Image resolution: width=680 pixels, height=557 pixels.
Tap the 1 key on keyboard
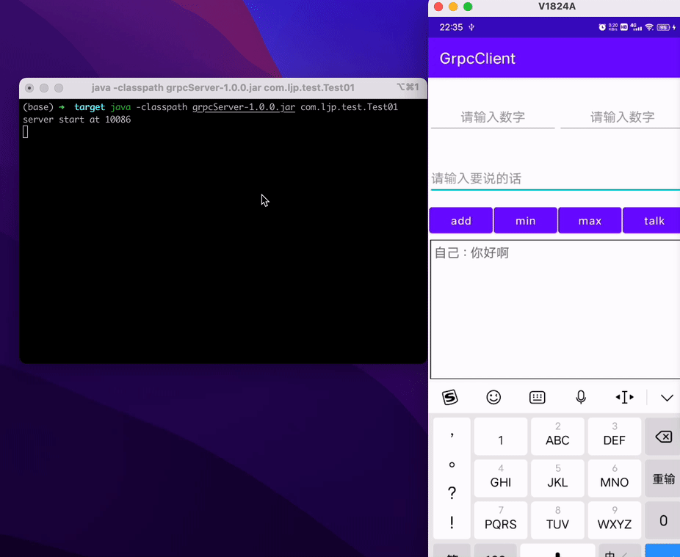(x=501, y=437)
